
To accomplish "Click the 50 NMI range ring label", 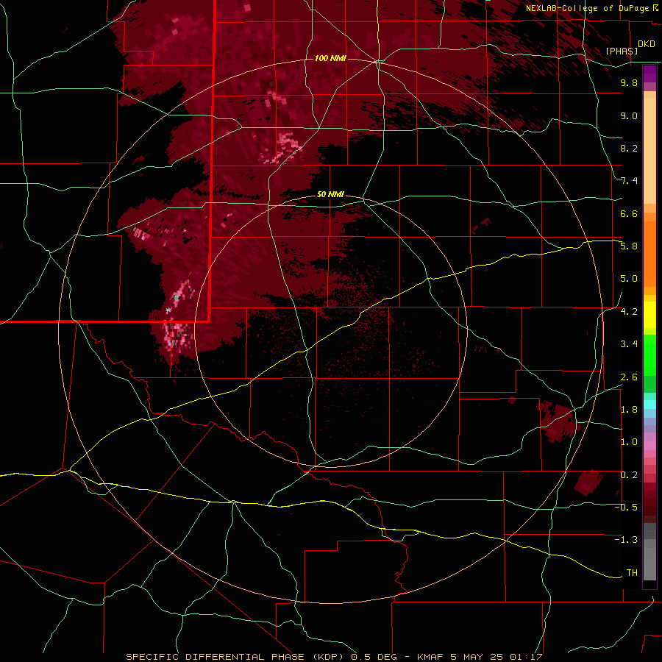I will tap(330, 195).
